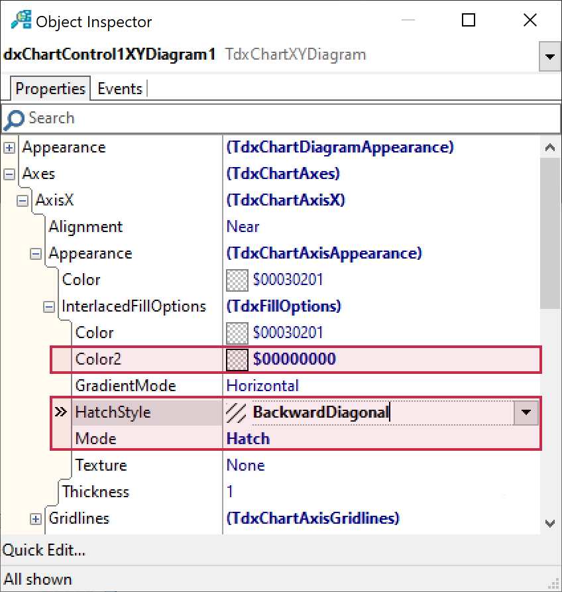This screenshot has height=592, width=562.
Task: Click the resize grip beside All shown
Action: pyautogui.click(x=554, y=582)
